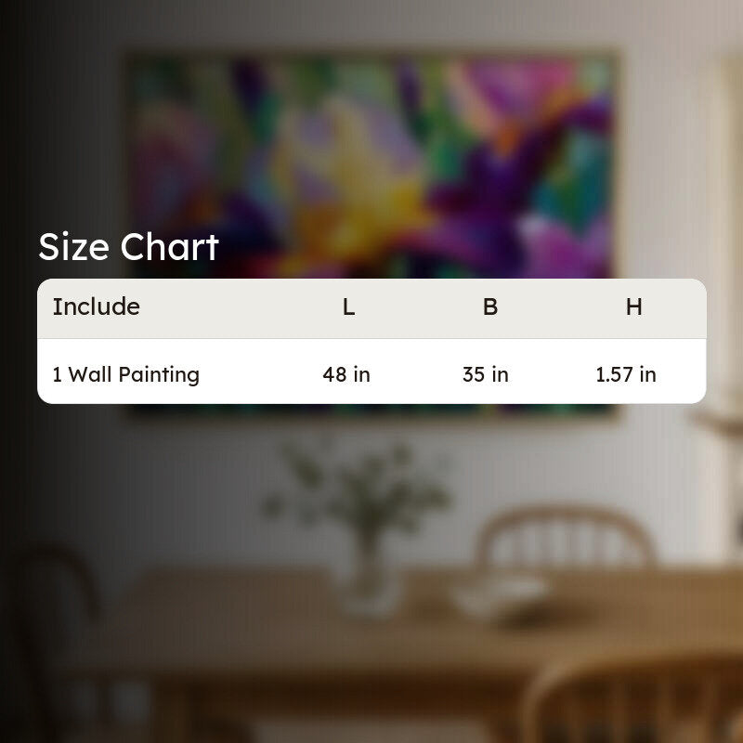Select the L column header

click(x=349, y=307)
